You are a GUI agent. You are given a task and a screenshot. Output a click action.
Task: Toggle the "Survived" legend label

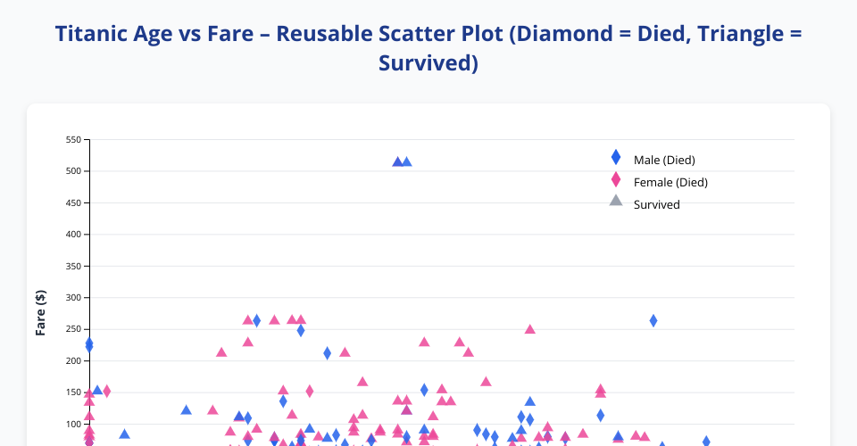click(656, 204)
